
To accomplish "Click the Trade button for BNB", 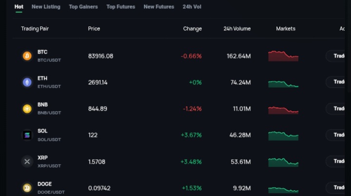I will (x=335, y=108).
